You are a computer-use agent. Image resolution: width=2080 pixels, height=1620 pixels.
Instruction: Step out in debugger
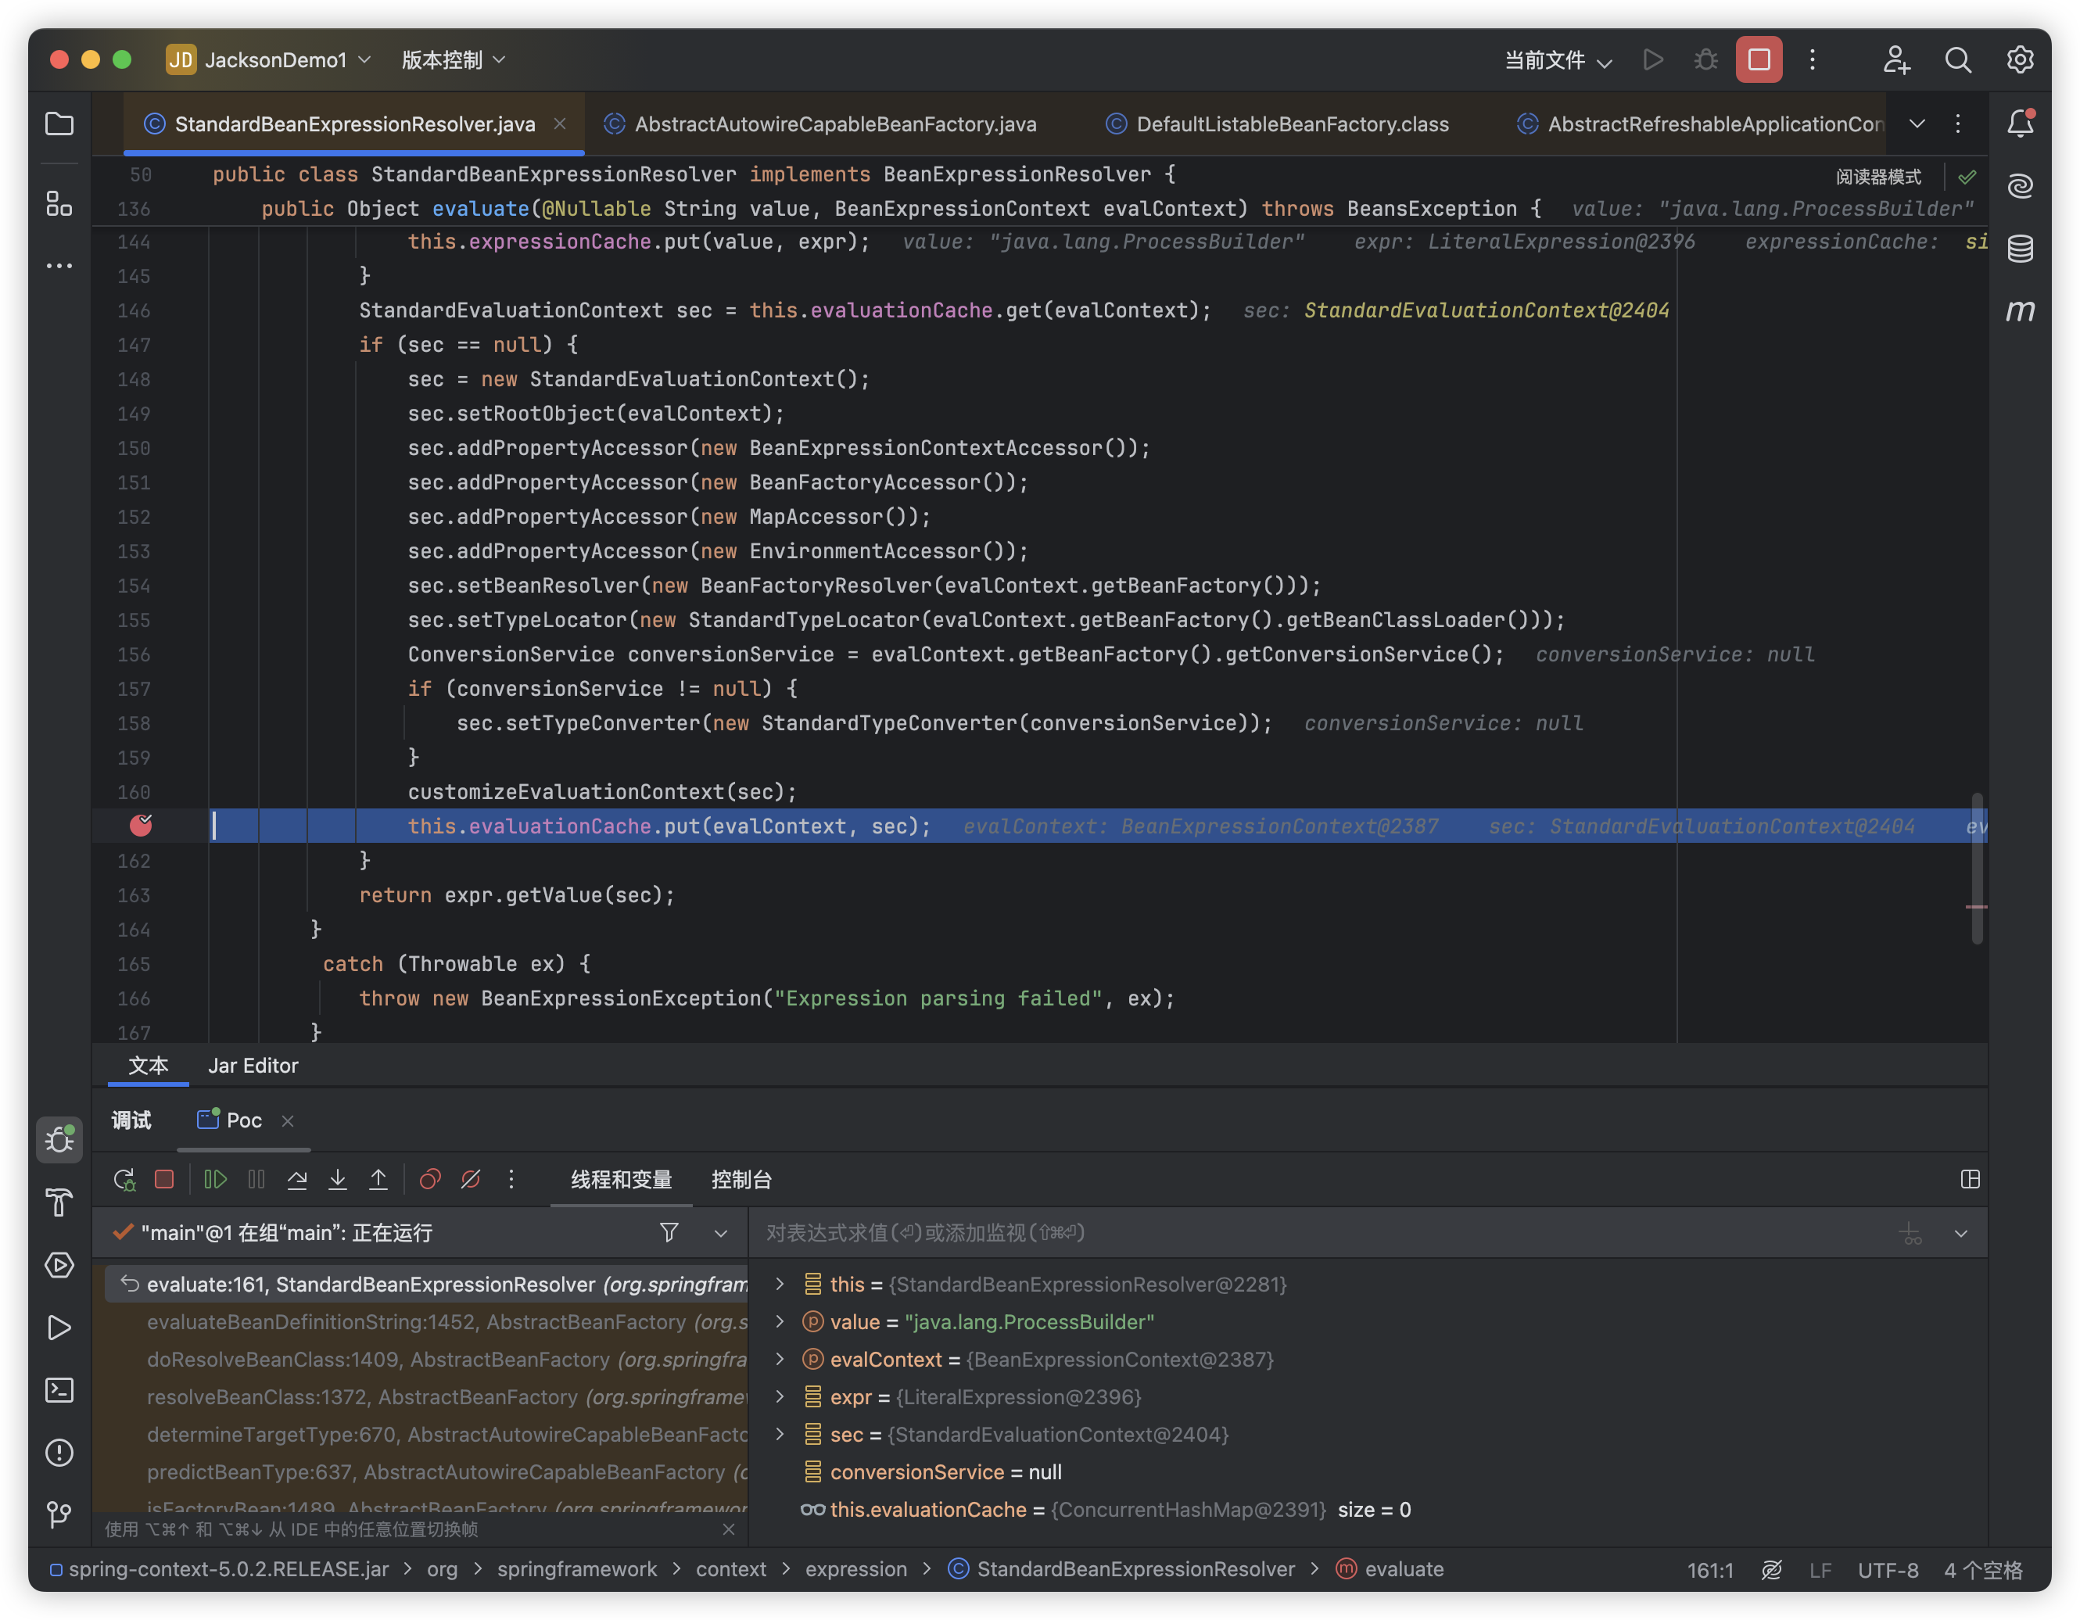pyautogui.click(x=378, y=1179)
